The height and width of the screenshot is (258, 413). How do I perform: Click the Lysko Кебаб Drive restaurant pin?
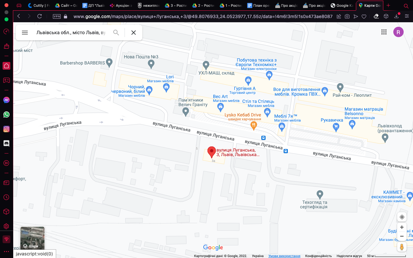pos(254,125)
